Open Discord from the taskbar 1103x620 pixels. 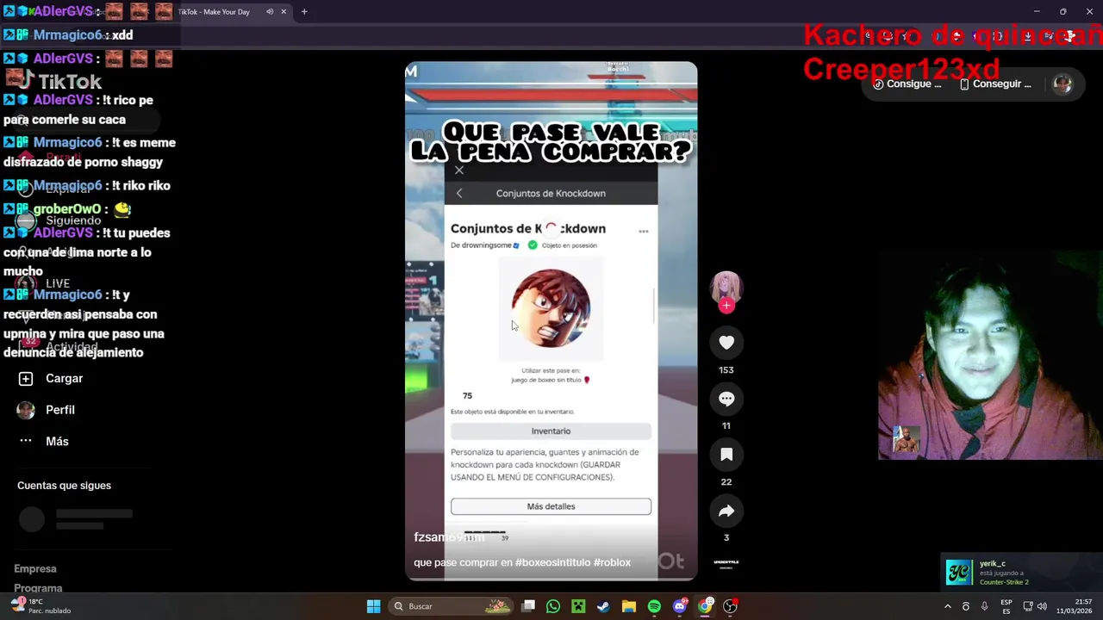pos(680,606)
